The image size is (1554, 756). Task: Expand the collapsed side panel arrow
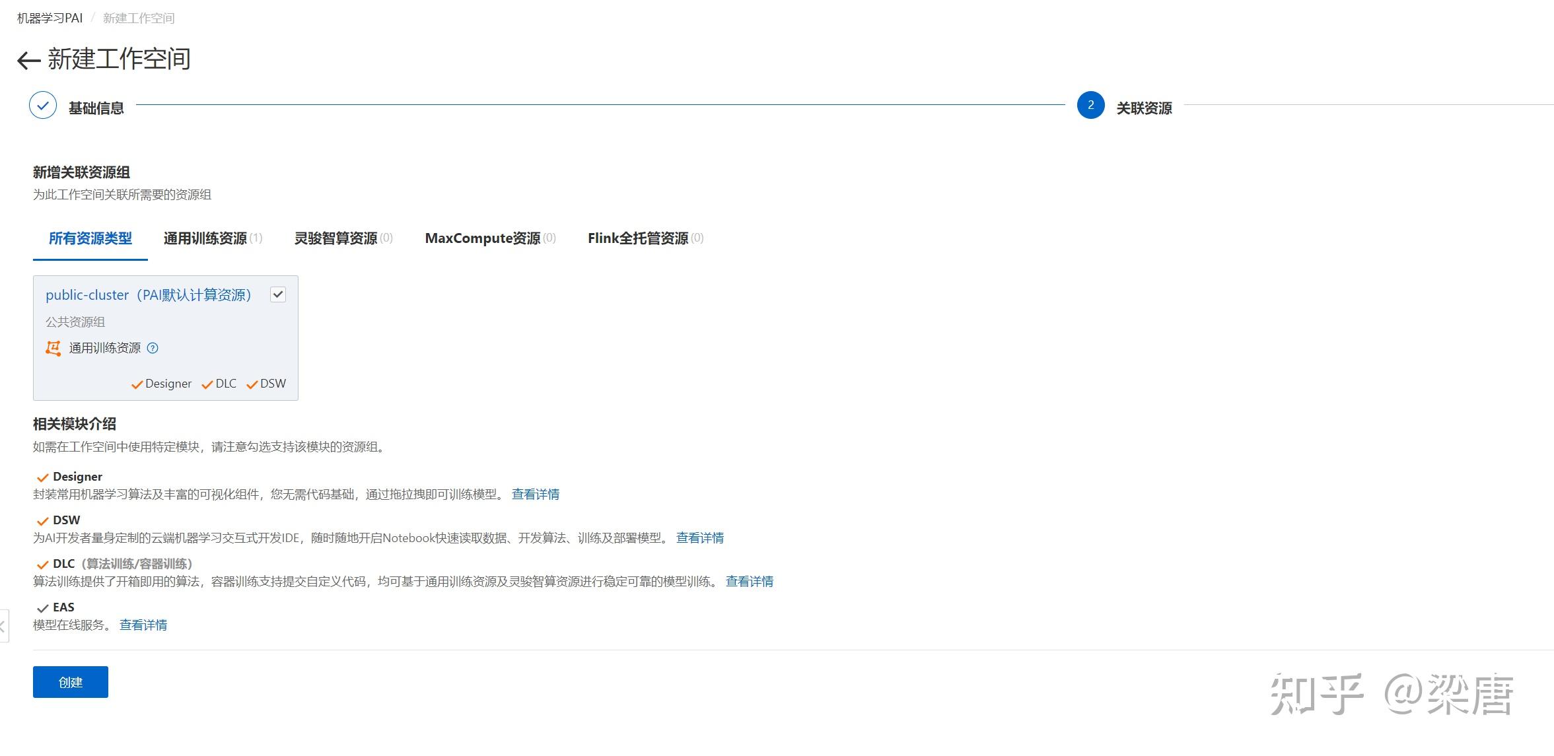[3, 626]
